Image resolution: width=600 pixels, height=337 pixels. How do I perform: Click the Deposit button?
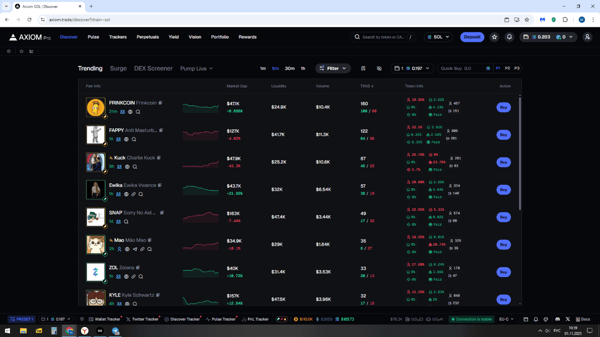[472, 37]
